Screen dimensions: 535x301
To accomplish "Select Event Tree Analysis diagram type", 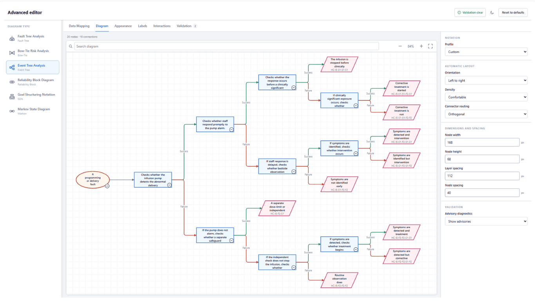I will point(33,67).
